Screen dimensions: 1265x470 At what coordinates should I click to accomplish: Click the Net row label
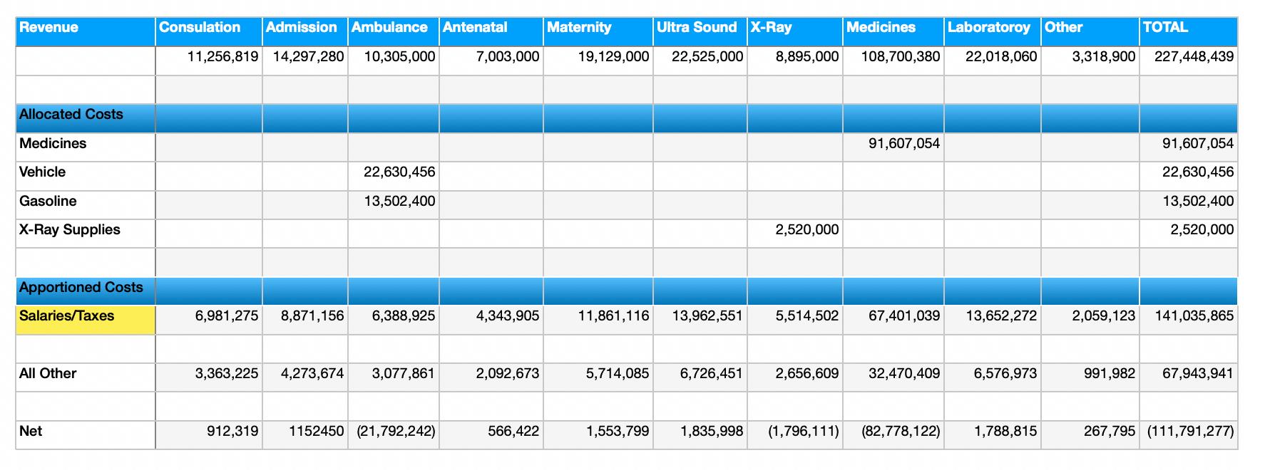(x=86, y=435)
